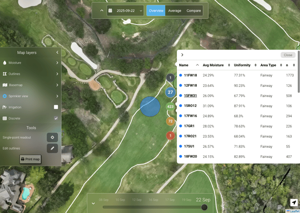Click the timeline slider handle at 22 Sep
The width and height of the screenshot is (300, 213).
tap(204, 207)
